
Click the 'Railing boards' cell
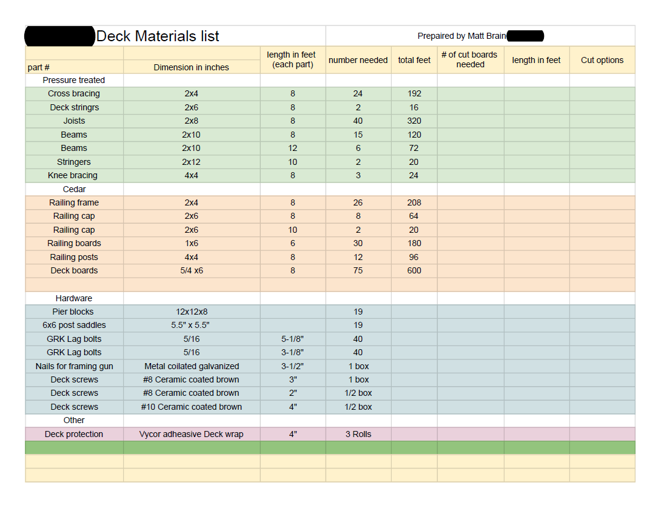(74, 244)
